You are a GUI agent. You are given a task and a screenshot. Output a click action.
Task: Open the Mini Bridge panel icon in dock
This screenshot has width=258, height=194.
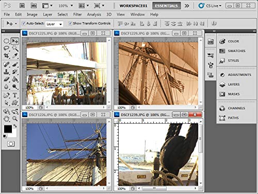(211, 41)
